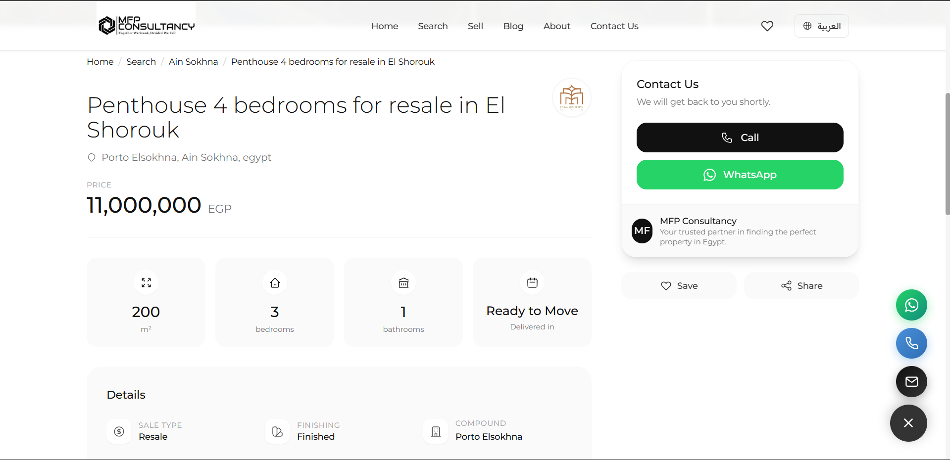Open the Details section expander
Screen dimensions: 950x460
[126, 395]
